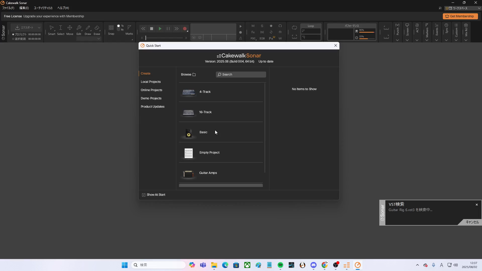Select the Select tool
The height and width of the screenshot is (271, 482).
[x=61, y=30]
